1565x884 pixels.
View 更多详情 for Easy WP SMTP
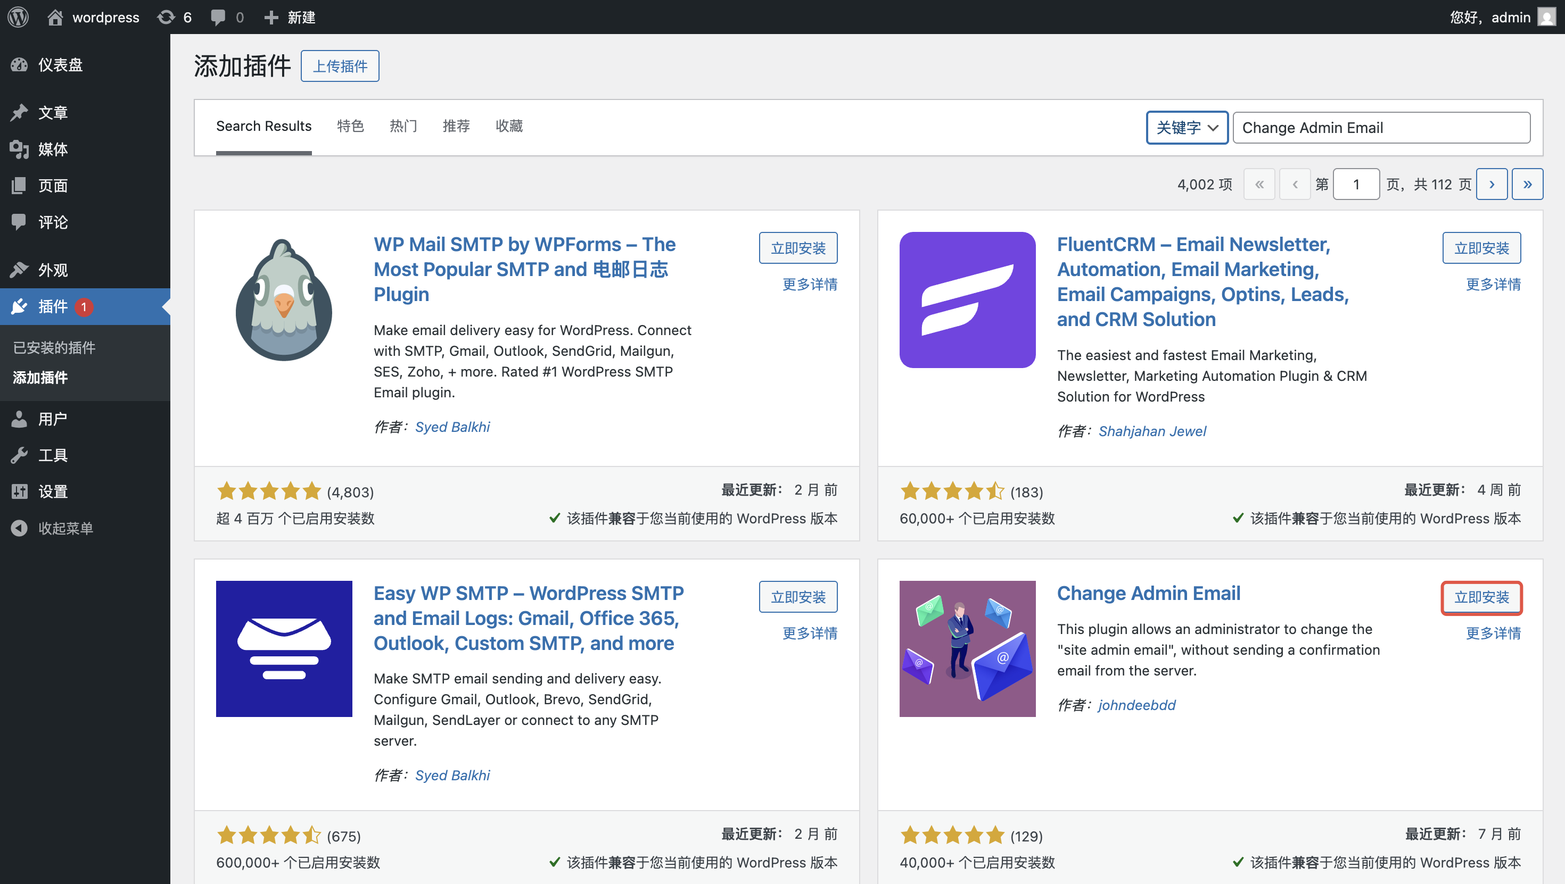[x=810, y=632]
